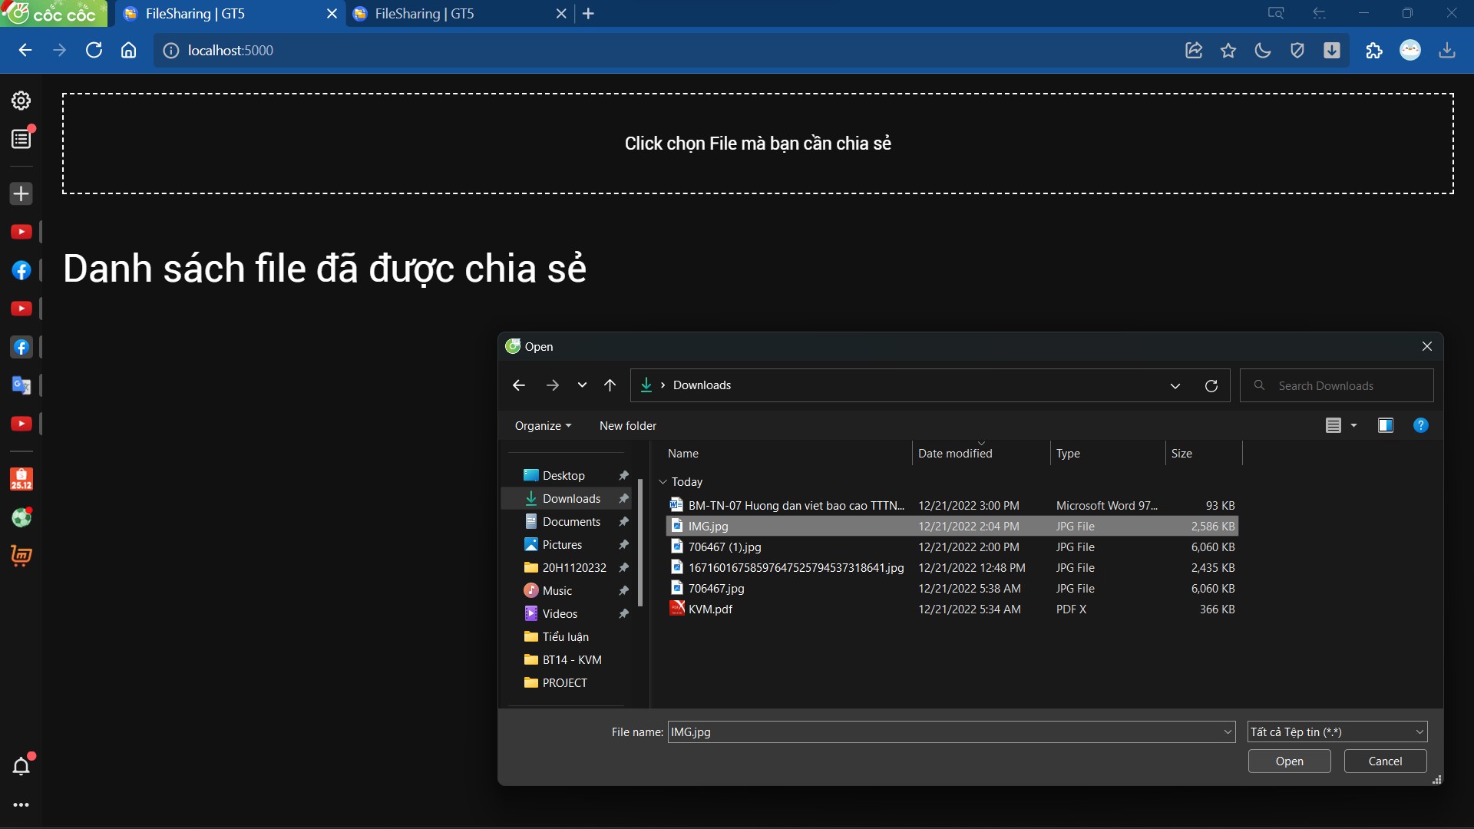Toggle dark mode with the moon icon

[x=1263, y=50]
